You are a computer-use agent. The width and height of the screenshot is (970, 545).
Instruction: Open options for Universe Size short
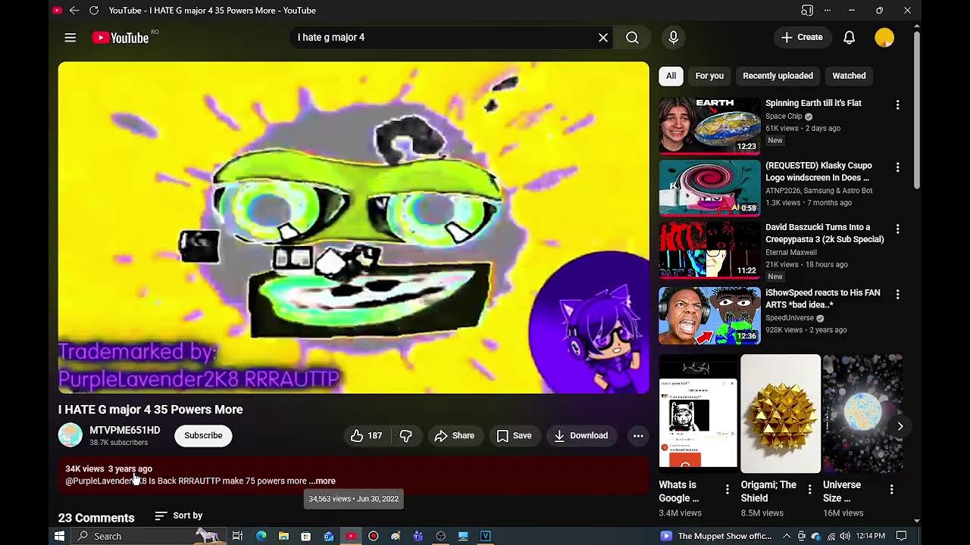coord(891,490)
